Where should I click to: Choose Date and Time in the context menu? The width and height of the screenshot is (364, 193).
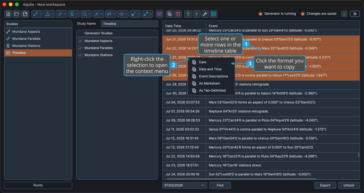point(211,69)
